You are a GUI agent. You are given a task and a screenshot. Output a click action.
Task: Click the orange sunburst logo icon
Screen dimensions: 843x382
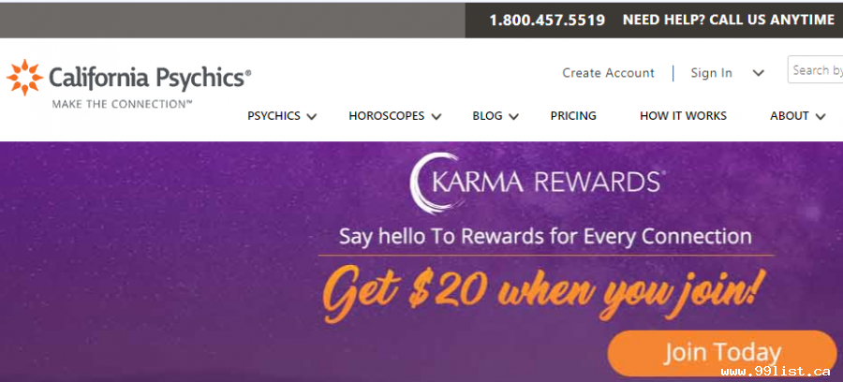24,78
